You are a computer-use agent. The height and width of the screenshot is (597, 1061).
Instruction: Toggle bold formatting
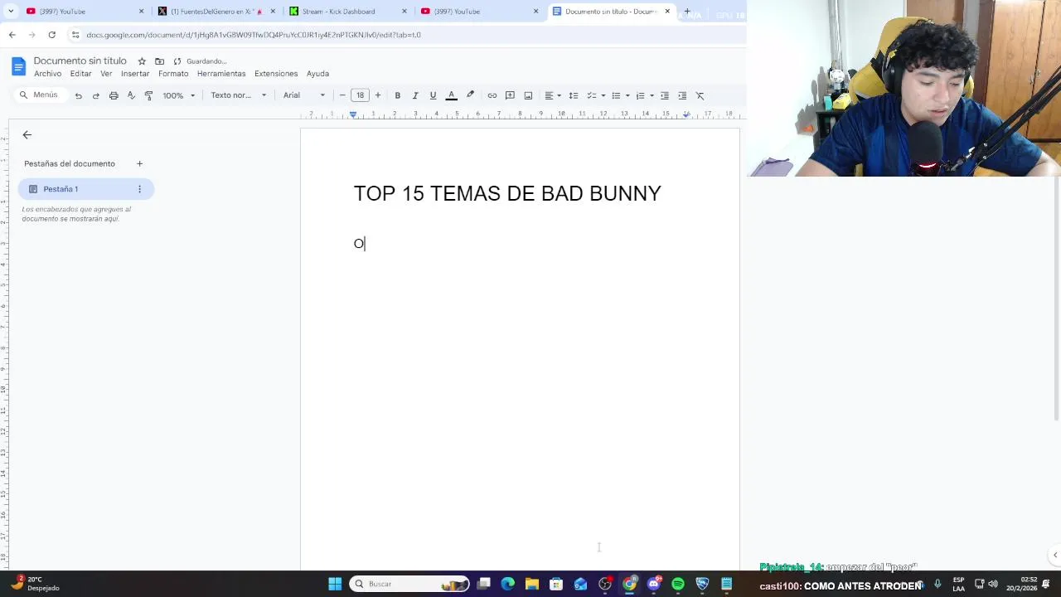397,95
